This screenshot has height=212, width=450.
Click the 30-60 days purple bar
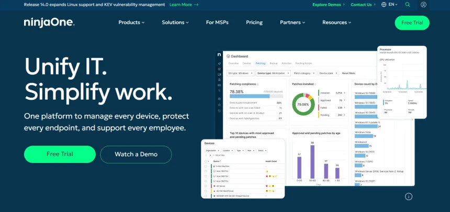click(312, 162)
